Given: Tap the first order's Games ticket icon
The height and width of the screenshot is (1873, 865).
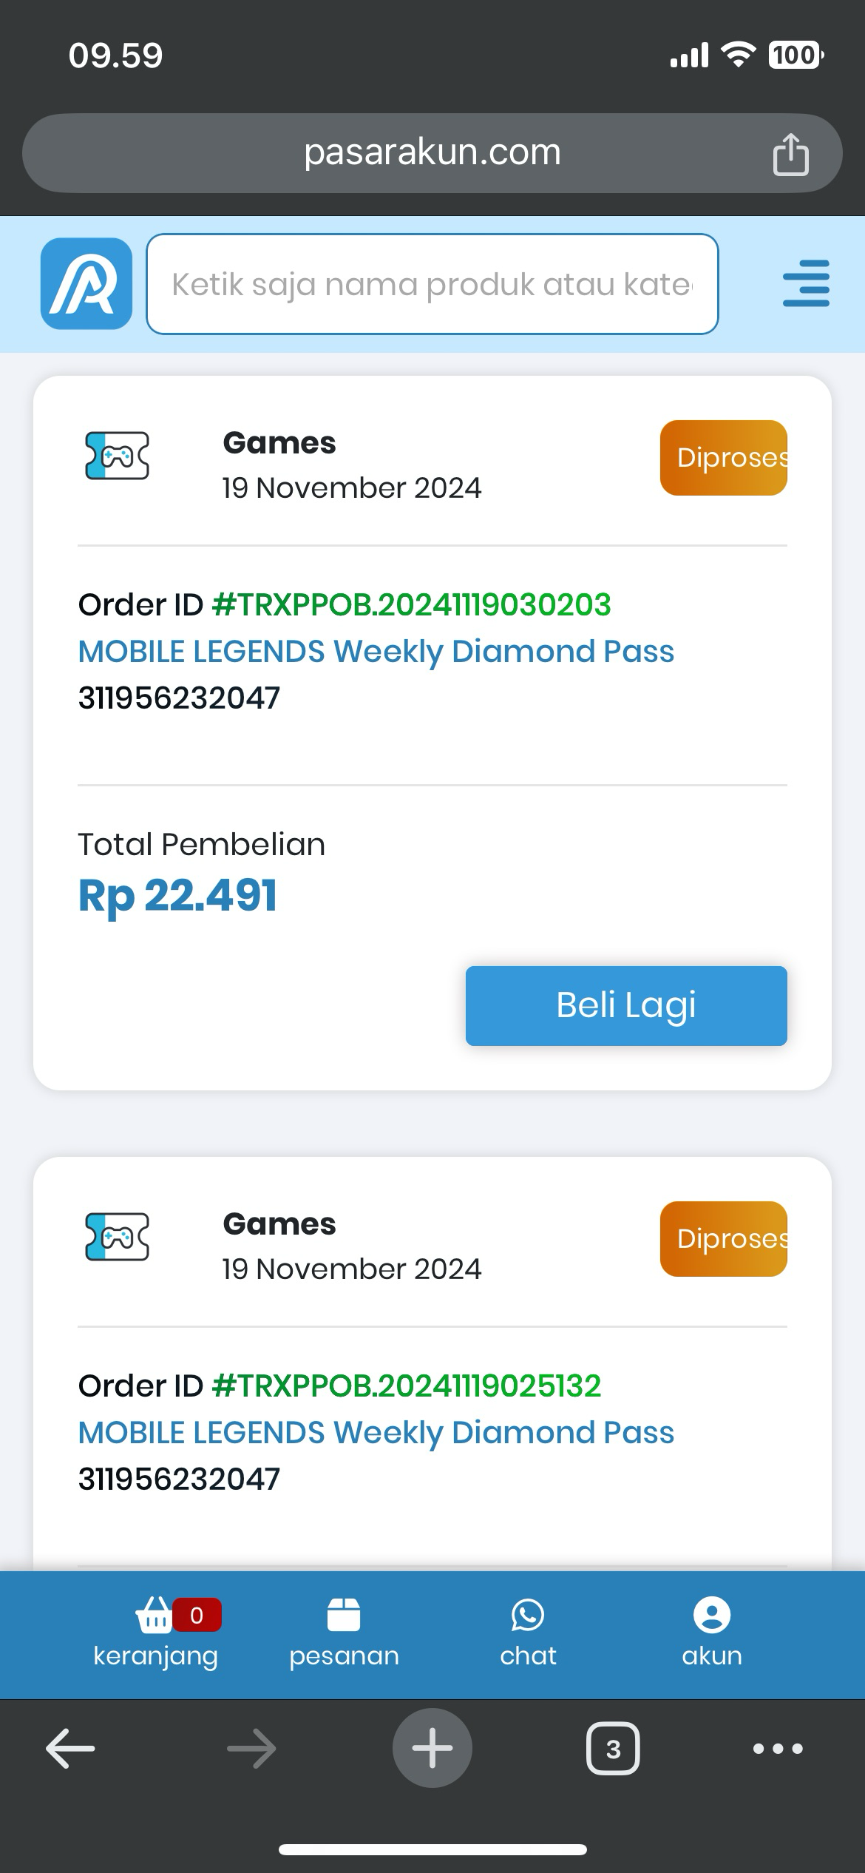Looking at the screenshot, I should pos(117,456).
